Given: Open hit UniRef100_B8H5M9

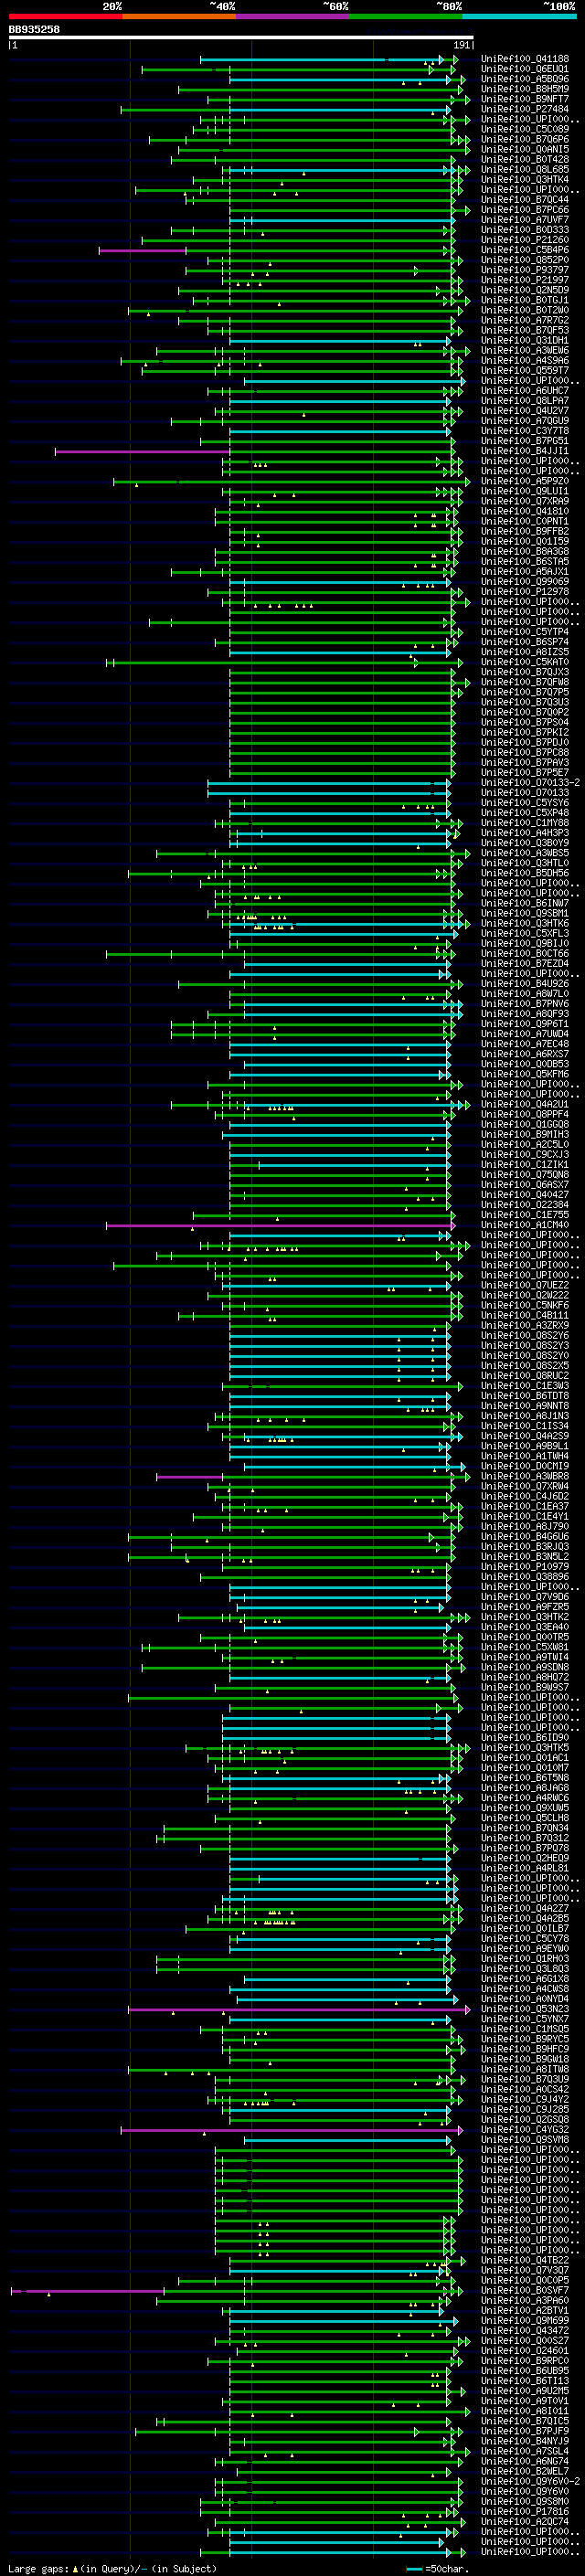Looking at the screenshot, I should coord(525,89).
